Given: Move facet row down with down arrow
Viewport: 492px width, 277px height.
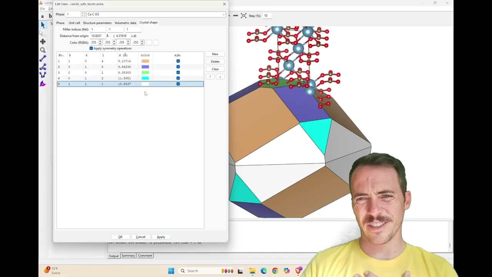Looking at the screenshot, I should coord(220,77).
